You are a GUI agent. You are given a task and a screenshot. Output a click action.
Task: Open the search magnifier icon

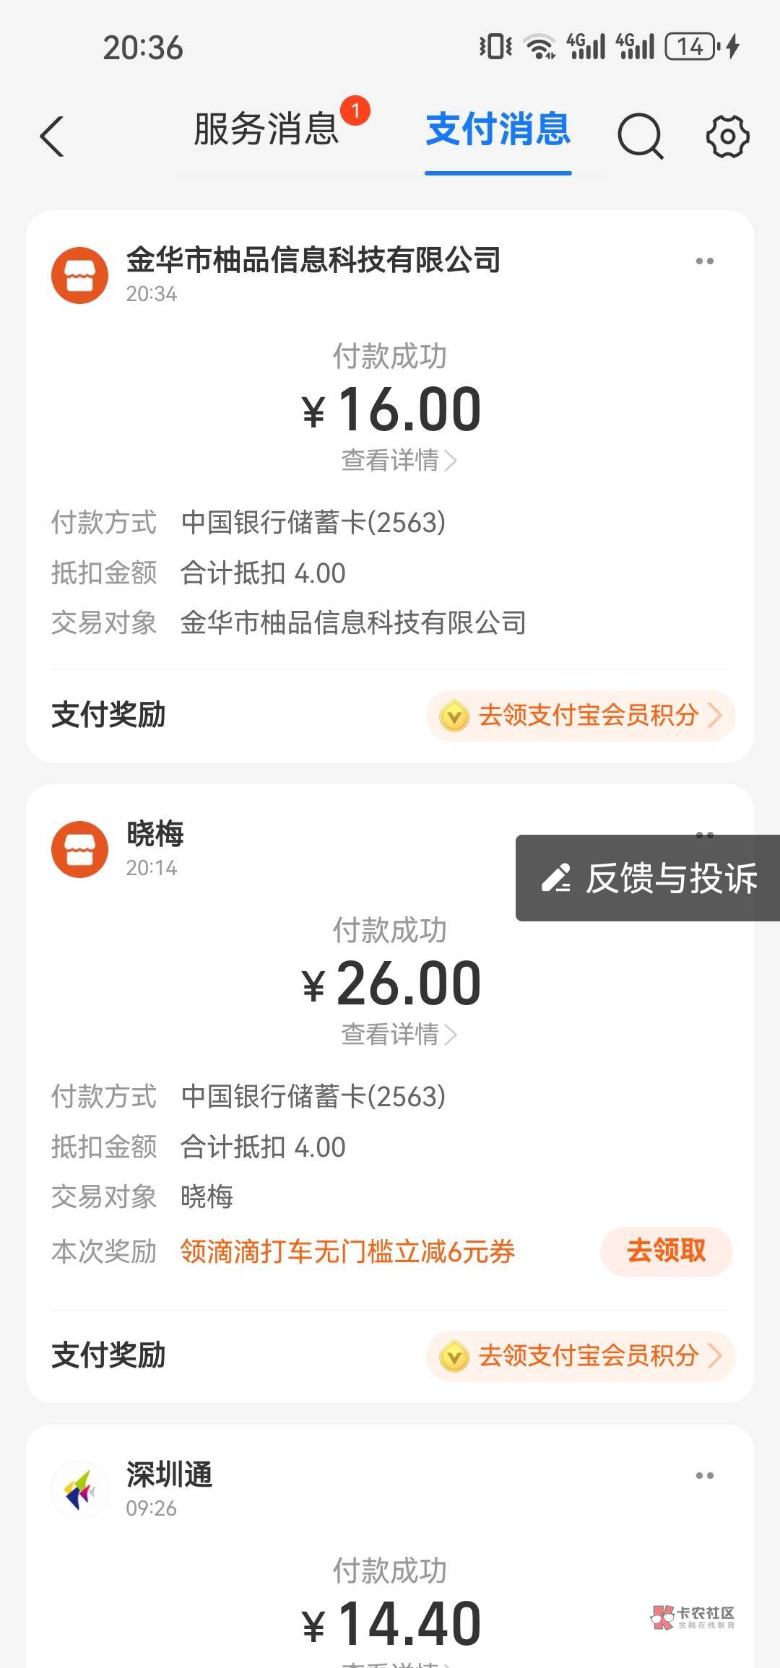point(640,136)
